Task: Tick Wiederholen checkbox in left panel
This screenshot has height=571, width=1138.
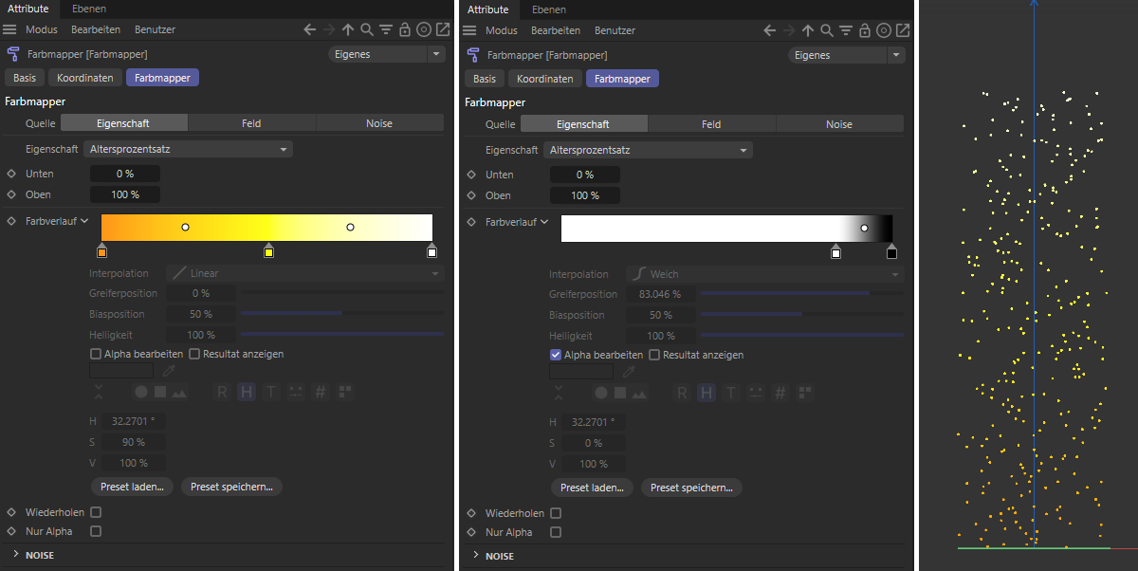Action: coord(96,512)
